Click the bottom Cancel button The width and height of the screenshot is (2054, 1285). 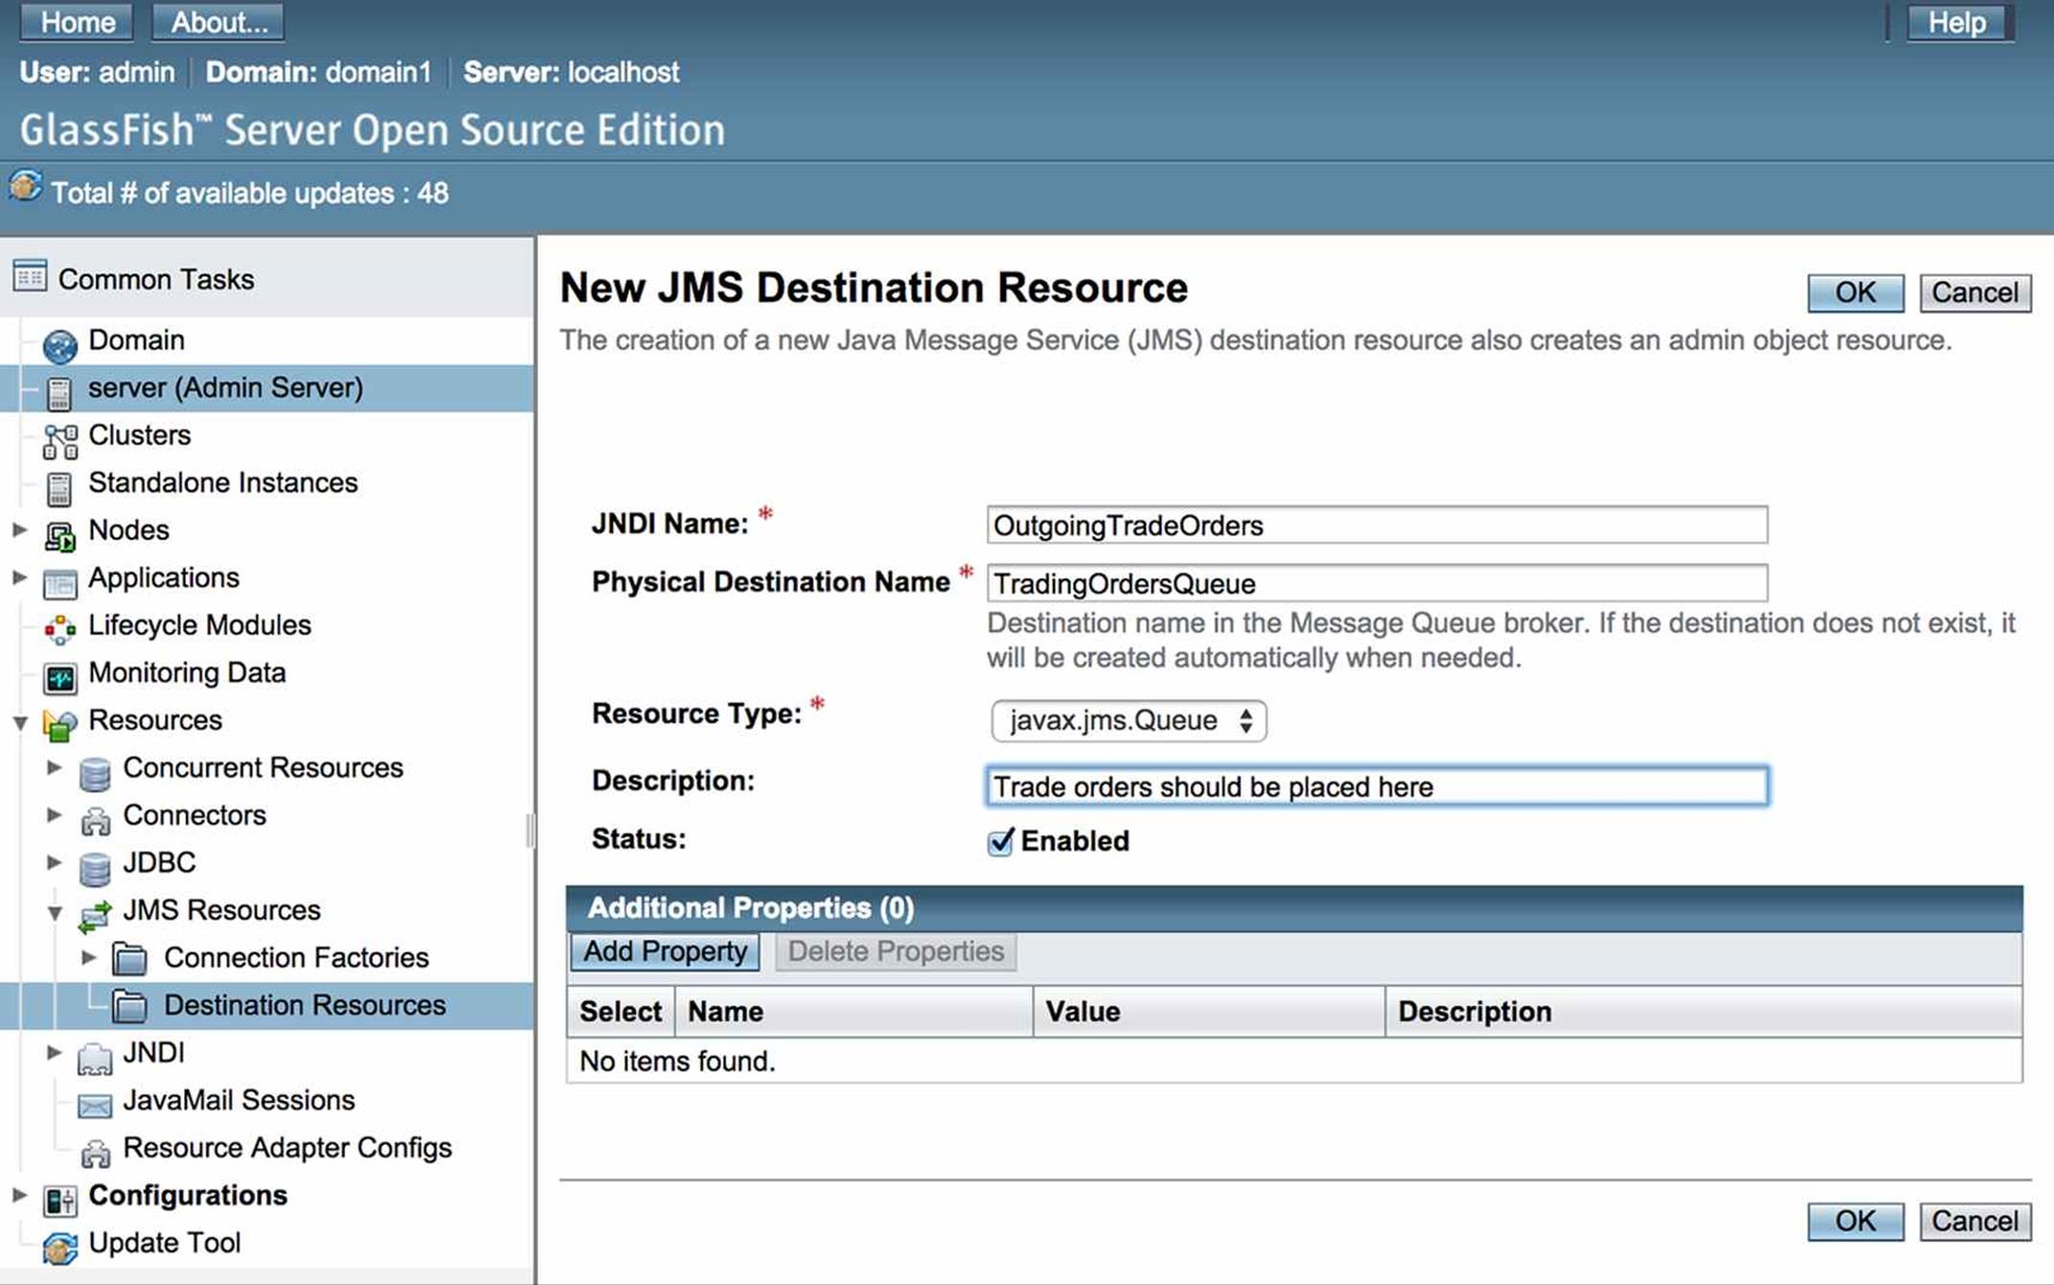coord(1974,1221)
